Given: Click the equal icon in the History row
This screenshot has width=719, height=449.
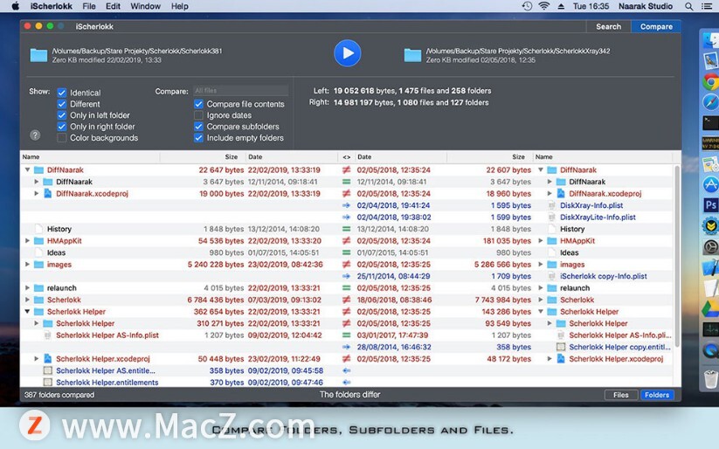Looking at the screenshot, I should [346, 229].
